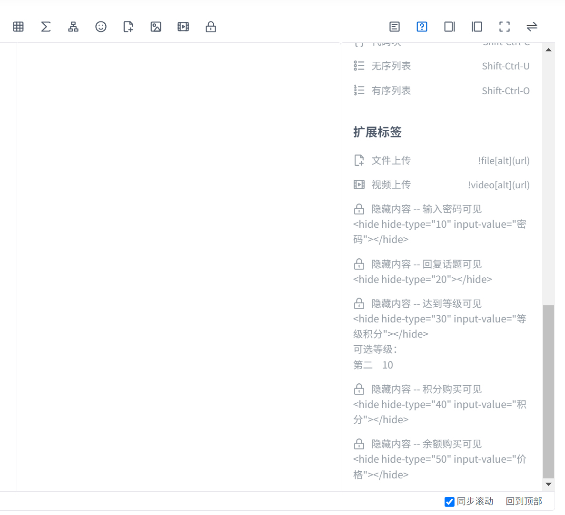The image size is (565, 515).
Task: Toggle the help panel question mark icon
Action: (x=422, y=27)
